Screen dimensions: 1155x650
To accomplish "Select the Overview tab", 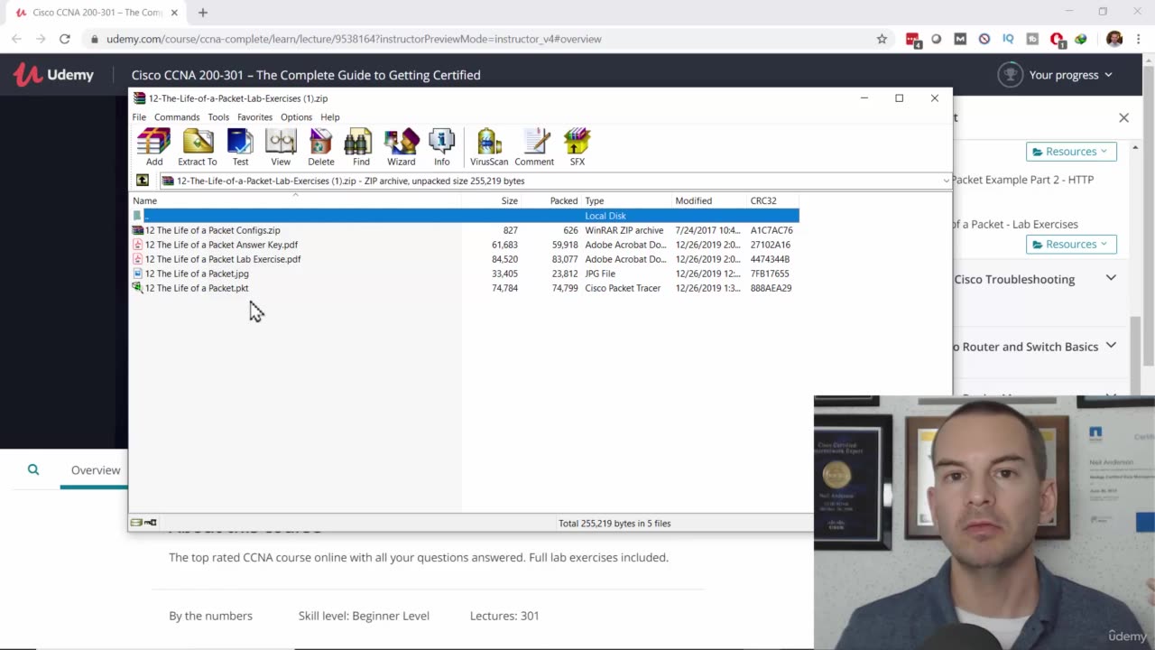I will [95, 470].
